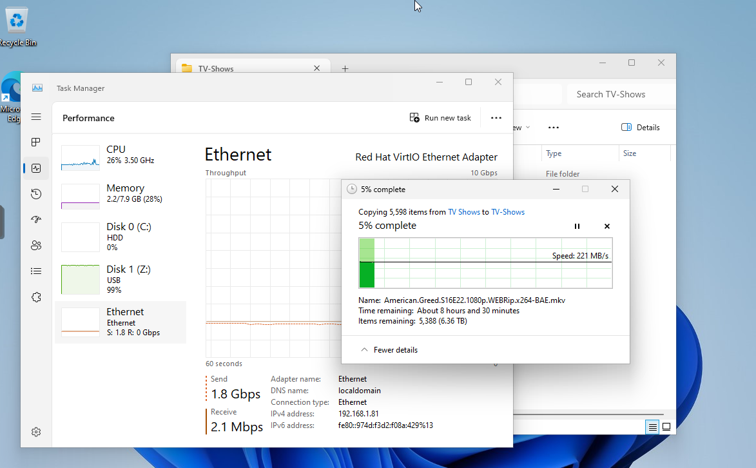This screenshot has height=468, width=756.
Task: Toggle the Details pane in File Explorer
Action: [640, 128]
